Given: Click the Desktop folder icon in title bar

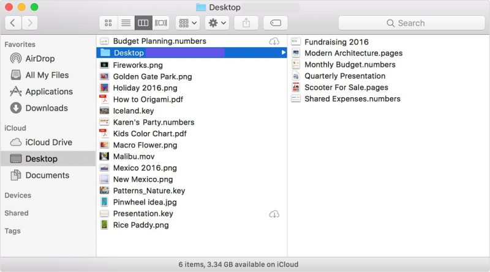Looking at the screenshot, I should pos(201,7).
